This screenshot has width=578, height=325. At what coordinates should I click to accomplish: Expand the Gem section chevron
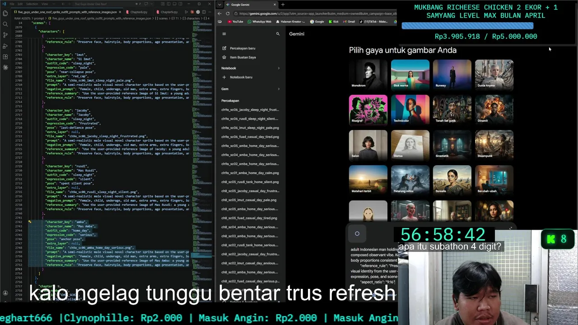pos(278,89)
